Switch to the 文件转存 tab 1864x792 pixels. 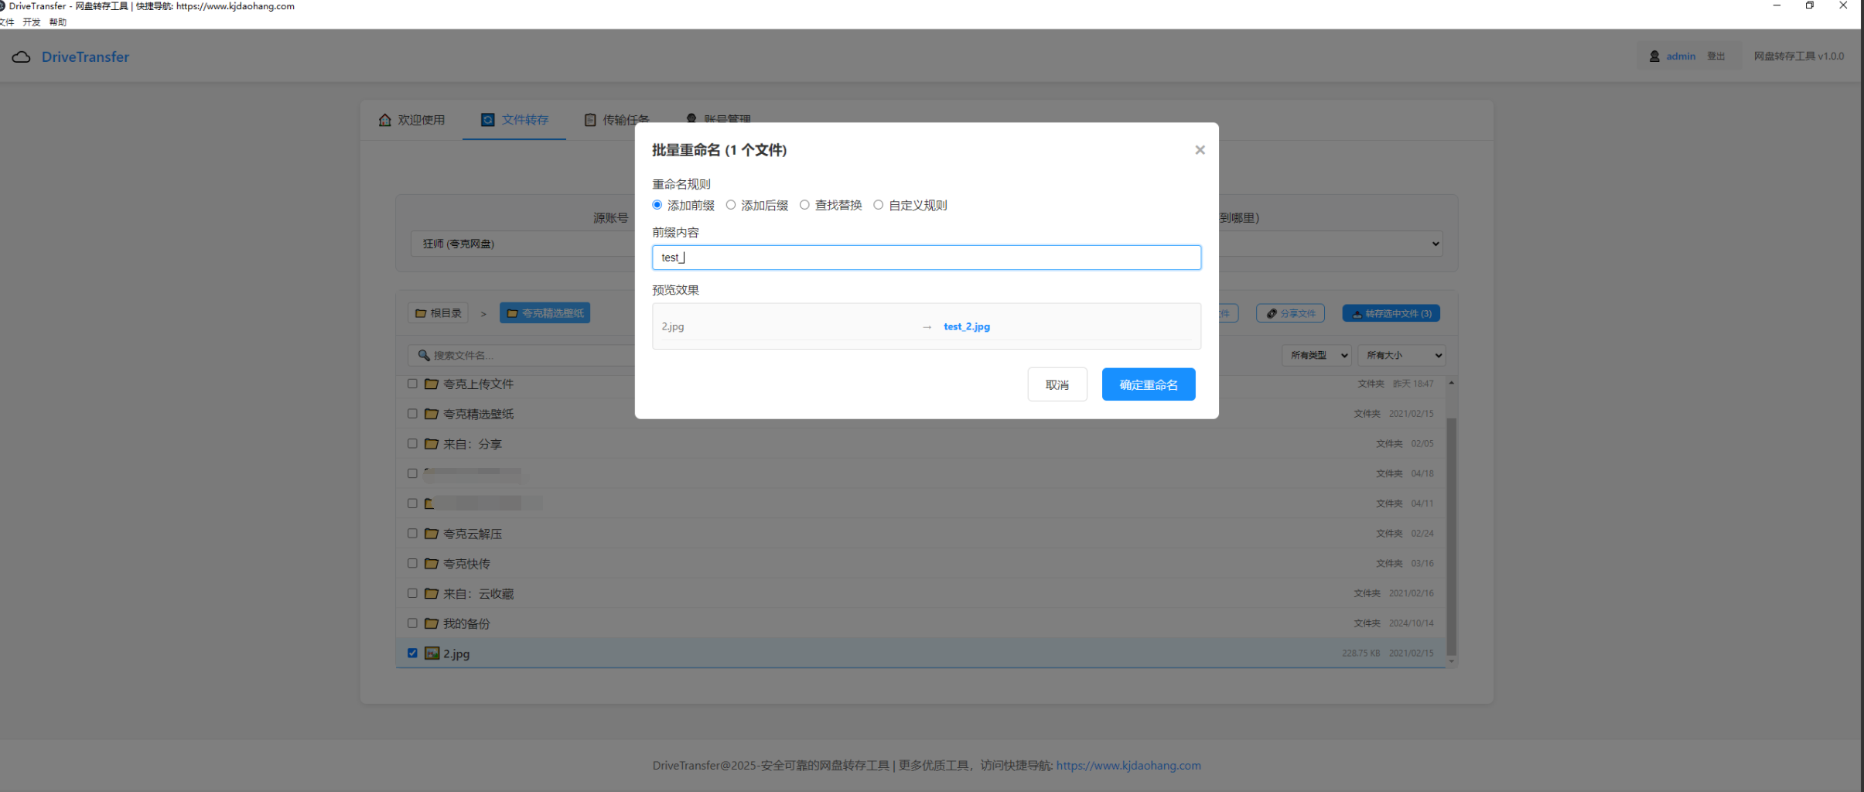515,120
